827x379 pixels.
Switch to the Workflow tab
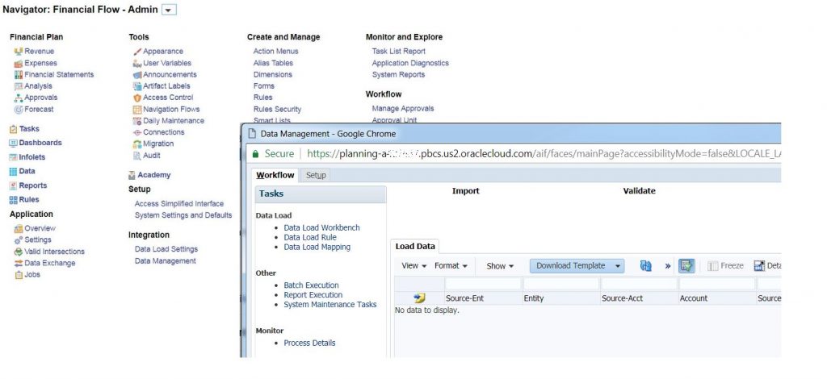[275, 175]
